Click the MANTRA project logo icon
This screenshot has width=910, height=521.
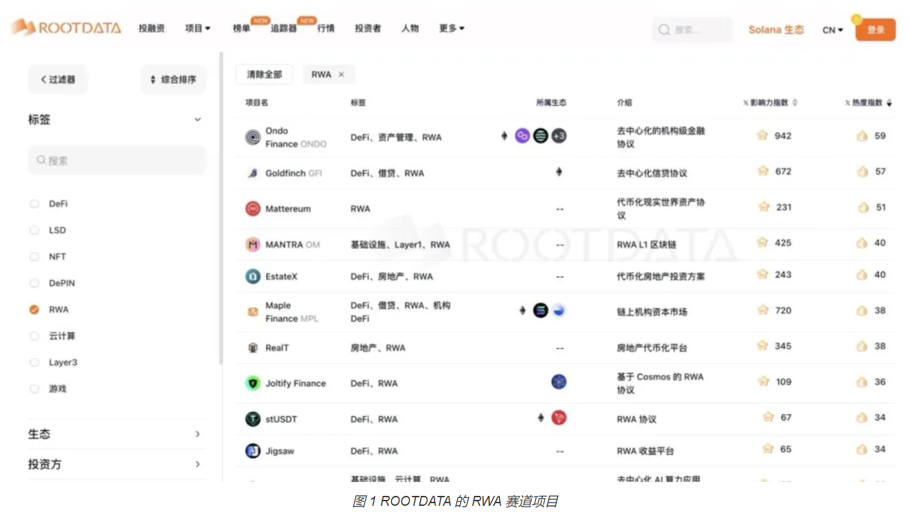(x=253, y=244)
